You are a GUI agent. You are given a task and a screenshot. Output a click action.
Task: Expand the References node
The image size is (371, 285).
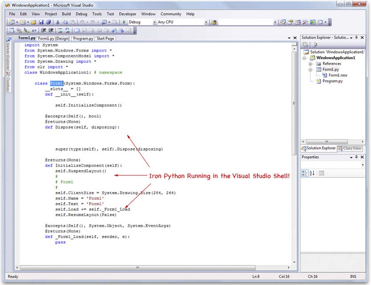[x=310, y=64]
